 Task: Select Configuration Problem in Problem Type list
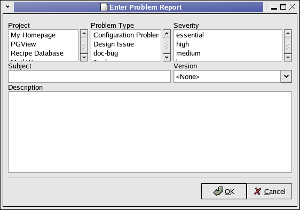pos(126,35)
